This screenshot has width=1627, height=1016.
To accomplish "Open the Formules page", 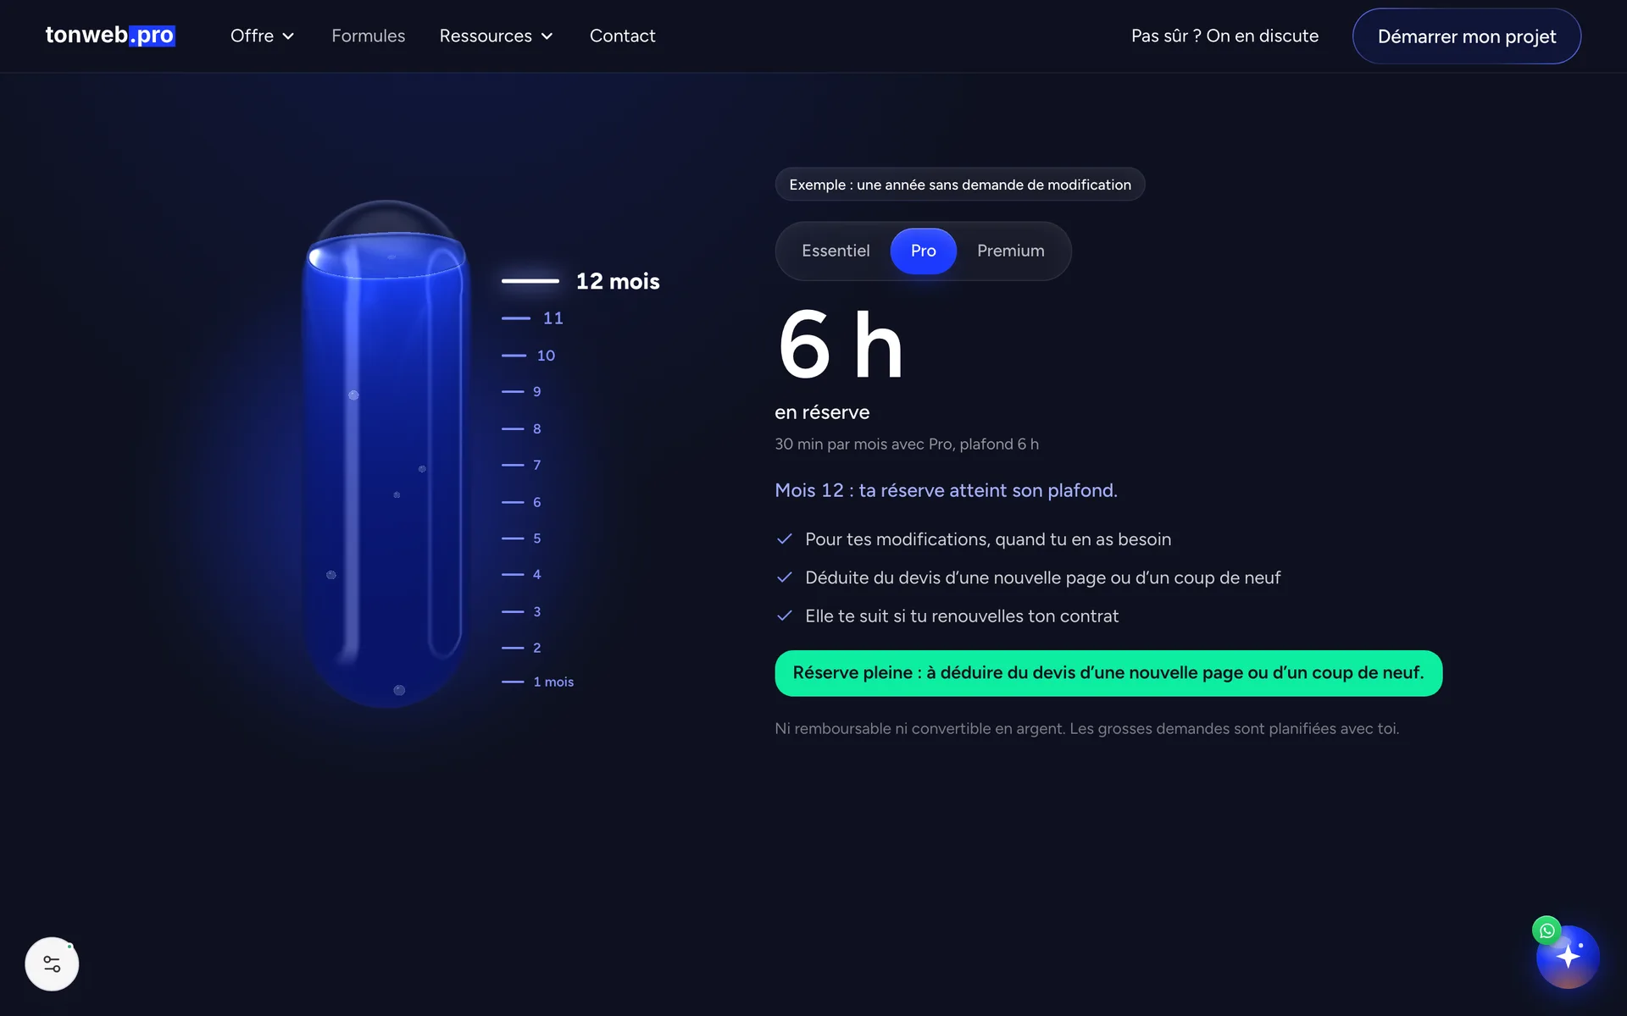I will point(368,36).
